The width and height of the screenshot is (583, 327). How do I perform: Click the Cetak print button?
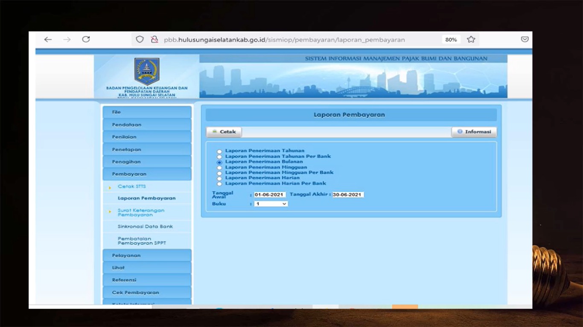[224, 132]
